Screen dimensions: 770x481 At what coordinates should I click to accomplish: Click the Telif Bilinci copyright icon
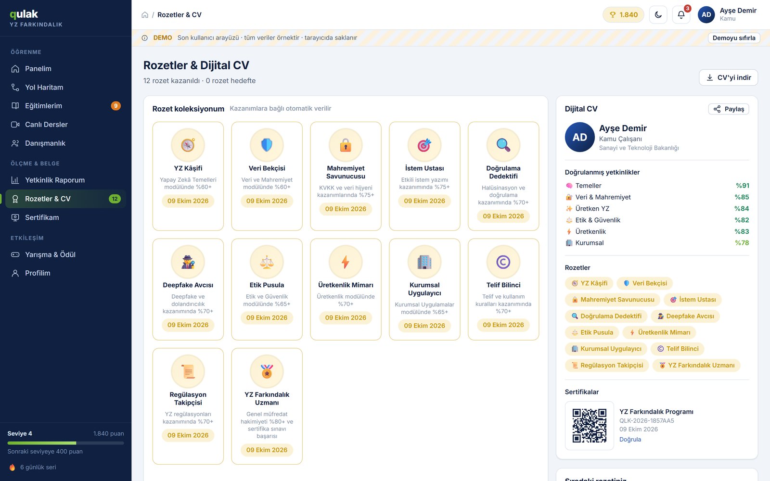click(x=503, y=262)
